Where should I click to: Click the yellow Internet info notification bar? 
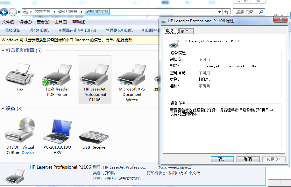pos(79,40)
